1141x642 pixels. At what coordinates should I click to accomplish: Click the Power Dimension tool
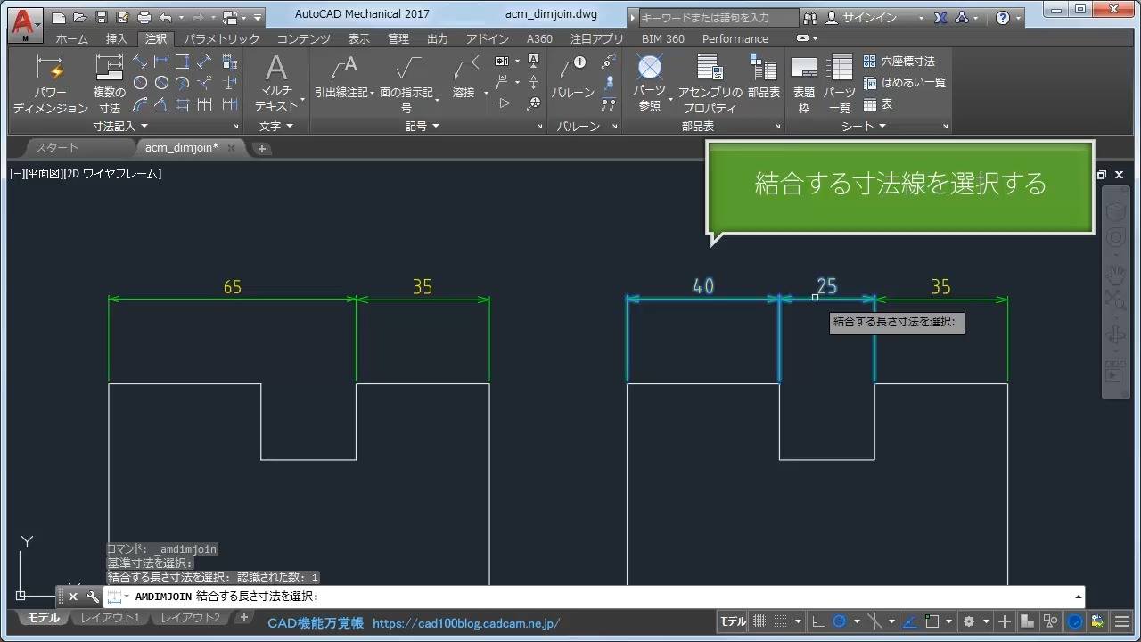pyautogui.click(x=51, y=84)
